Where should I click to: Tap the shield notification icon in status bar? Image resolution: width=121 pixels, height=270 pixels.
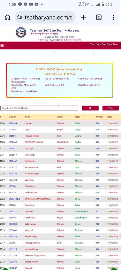point(26,4)
